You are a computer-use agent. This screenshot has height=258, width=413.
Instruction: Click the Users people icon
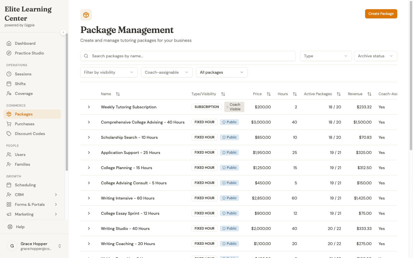coord(9,155)
